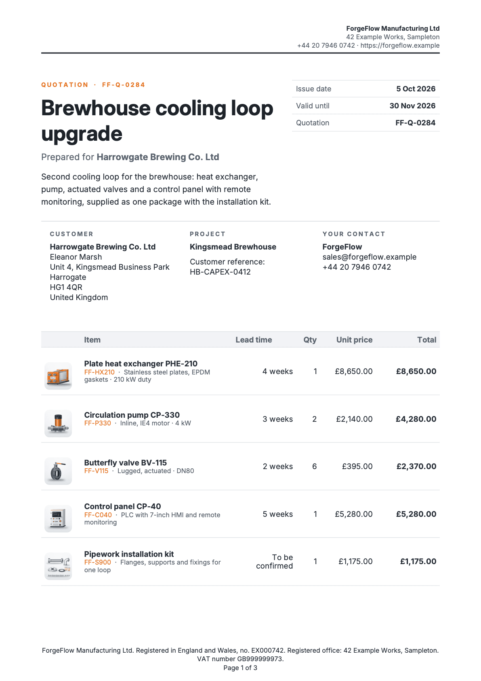Click project name 'Kingsmead Brewhouse'
This screenshot has width=481, height=681.
click(233, 247)
